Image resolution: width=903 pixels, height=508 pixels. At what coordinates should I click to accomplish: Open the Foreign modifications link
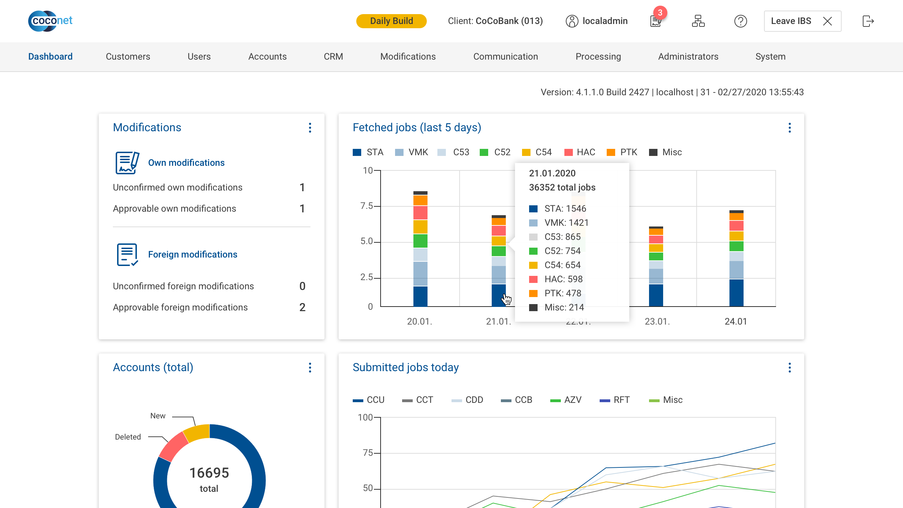tap(193, 254)
